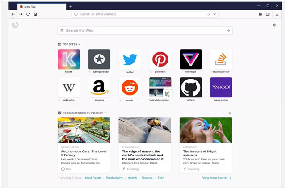Click the forward navigation arrow

click(21, 14)
